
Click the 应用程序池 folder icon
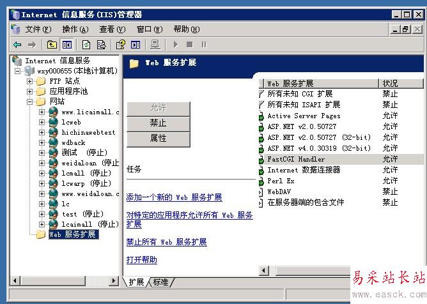(x=41, y=91)
